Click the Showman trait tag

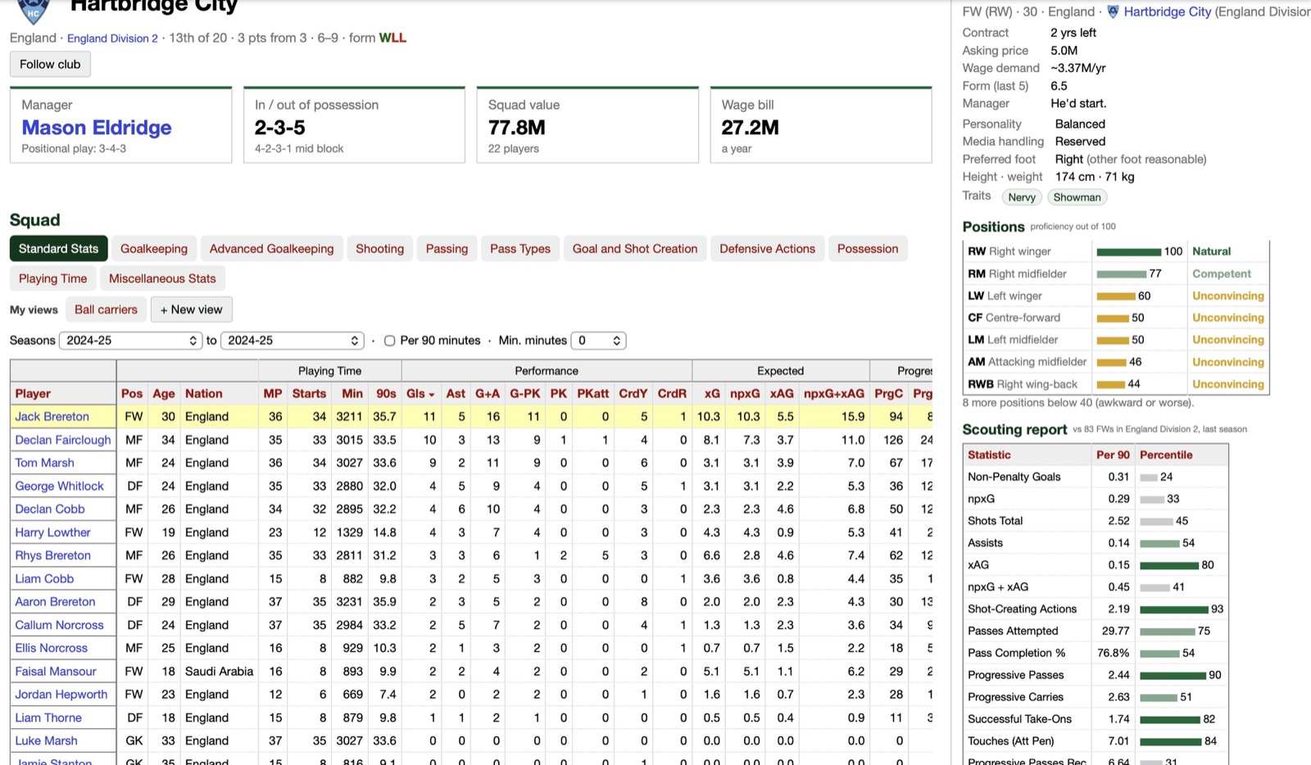pos(1077,197)
